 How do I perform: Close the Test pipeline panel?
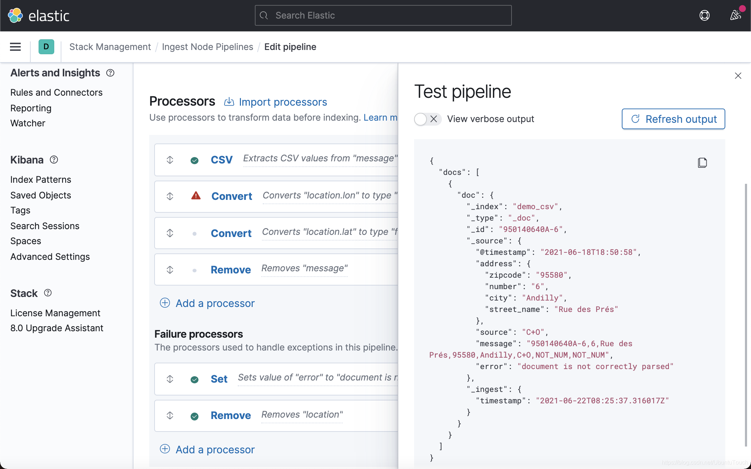coord(737,76)
